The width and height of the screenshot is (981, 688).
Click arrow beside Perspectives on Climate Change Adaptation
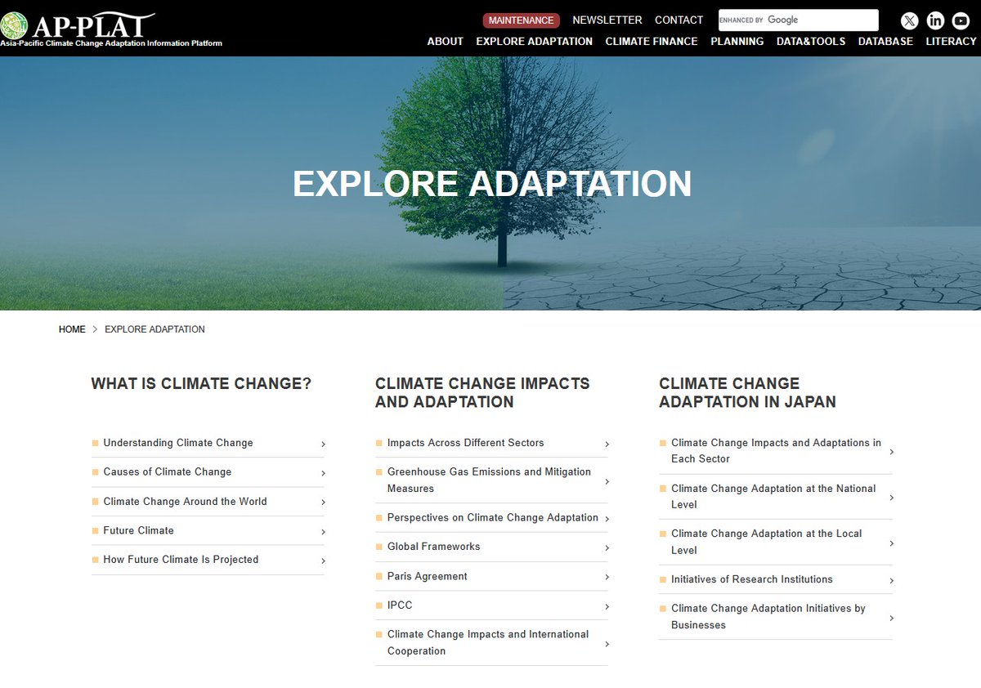(607, 519)
